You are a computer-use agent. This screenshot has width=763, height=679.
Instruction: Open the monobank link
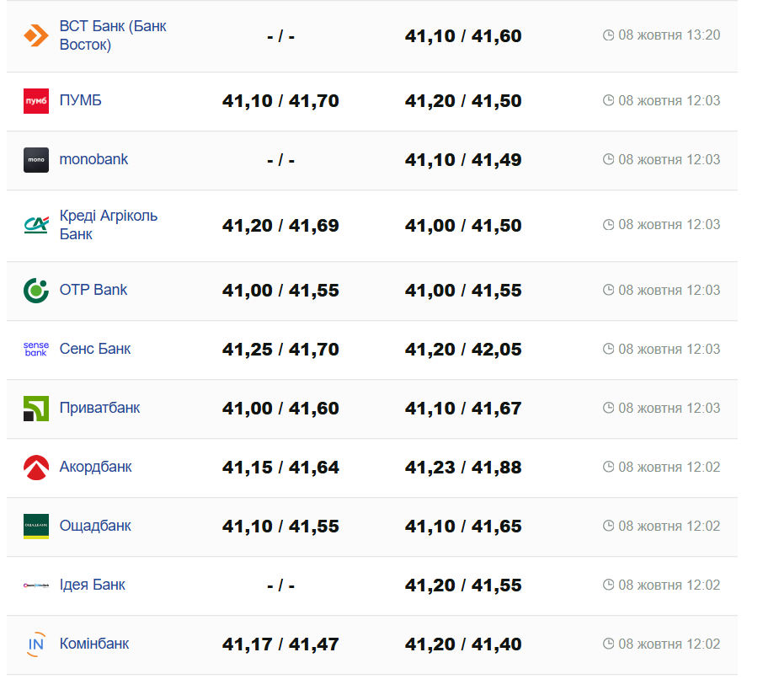[x=93, y=159]
